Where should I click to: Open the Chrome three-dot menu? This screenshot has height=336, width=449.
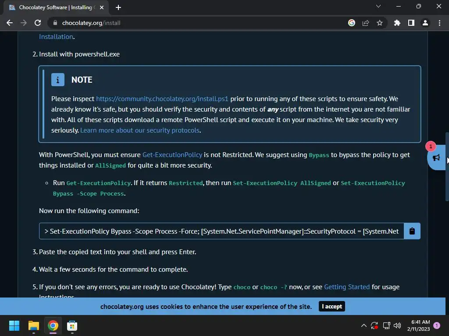click(439, 23)
